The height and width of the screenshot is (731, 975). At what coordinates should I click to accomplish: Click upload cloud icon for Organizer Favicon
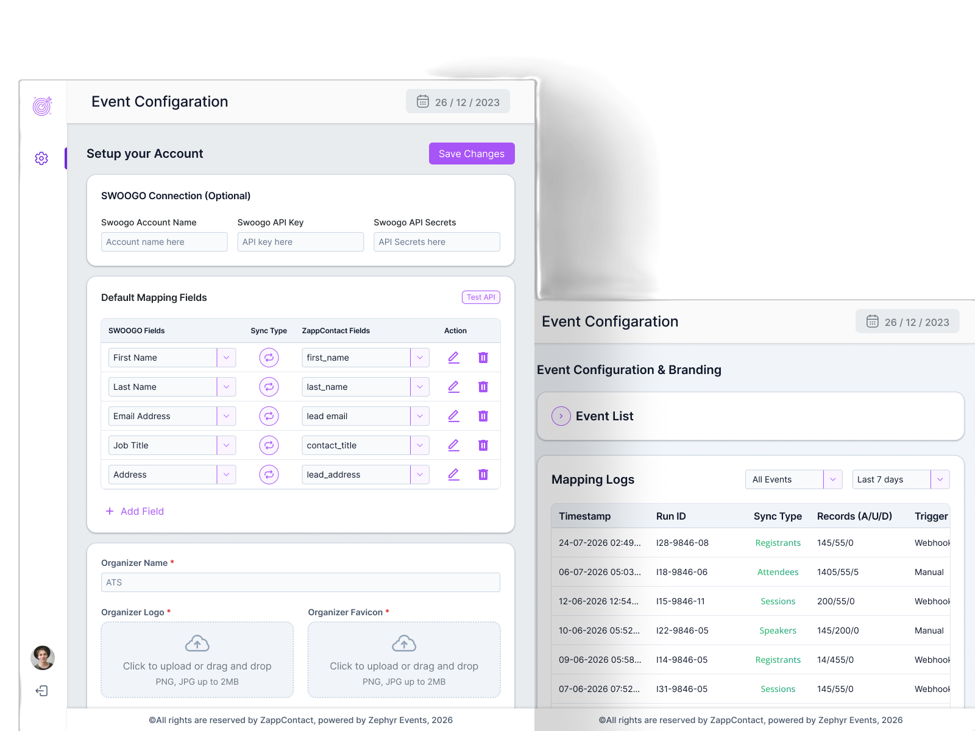click(x=404, y=643)
